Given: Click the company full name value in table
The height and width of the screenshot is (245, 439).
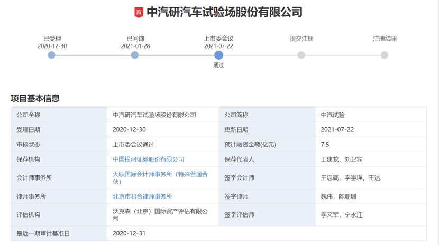Looking at the screenshot, I should click(154, 115).
